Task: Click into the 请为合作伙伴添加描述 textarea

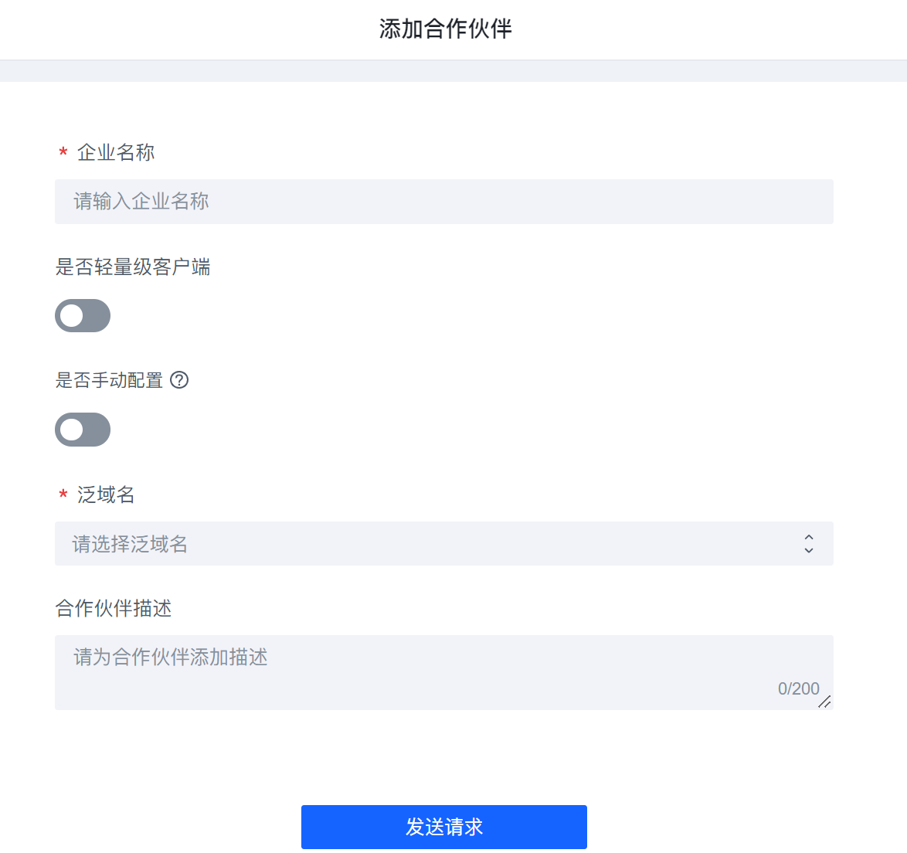Action: pos(444,672)
